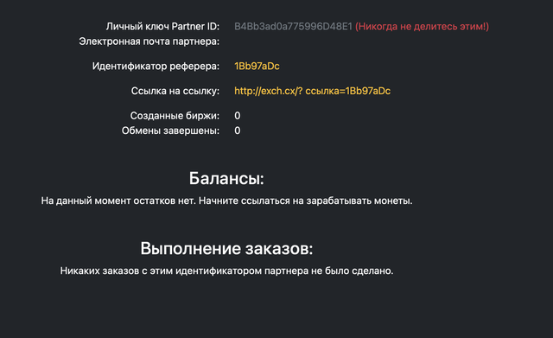This screenshot has width=553, height=338.
Task: Open the http://exch.cx/ referral link
Action: click(312, 91)
